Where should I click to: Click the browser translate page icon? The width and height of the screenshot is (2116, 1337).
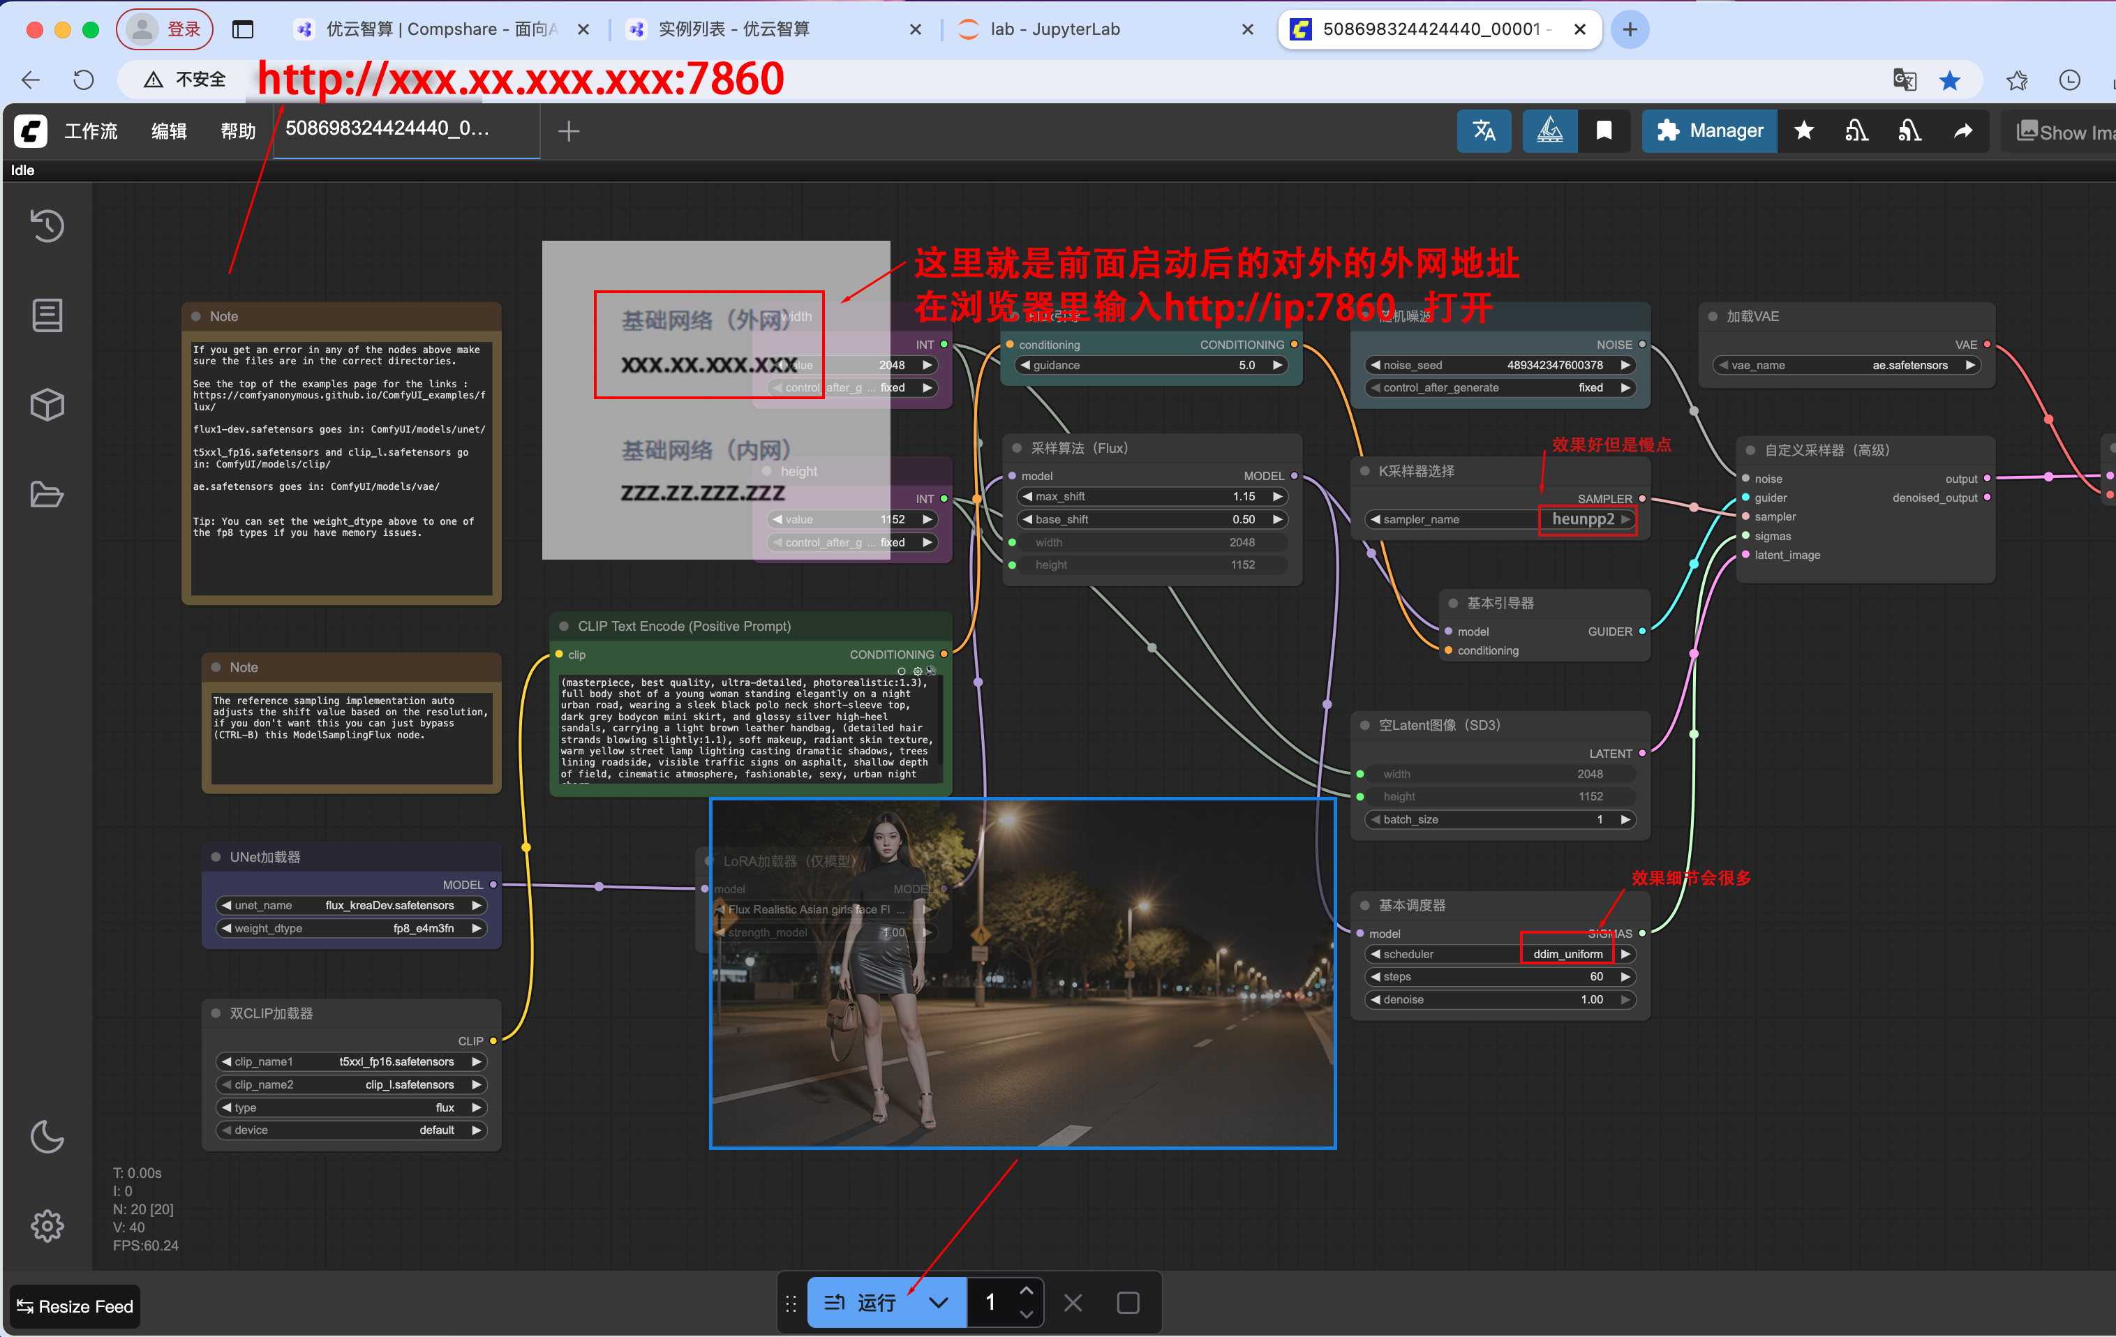[1905, 80]
